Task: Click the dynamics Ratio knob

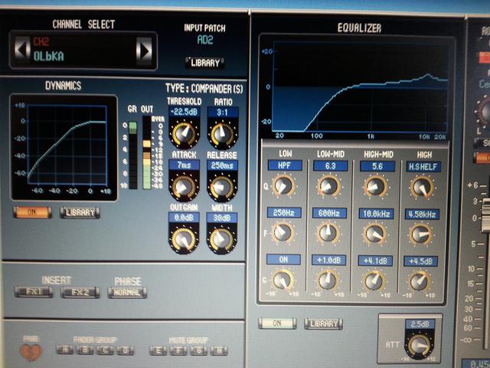Action: pyautogui.click(x=221, y=136)
